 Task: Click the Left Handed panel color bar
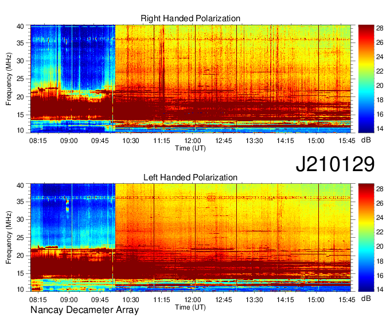coord(366,238)
